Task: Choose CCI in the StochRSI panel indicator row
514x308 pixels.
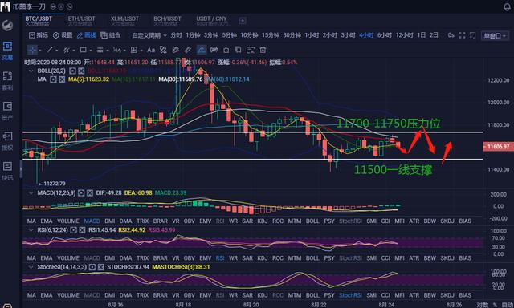Action: (385, 295)
